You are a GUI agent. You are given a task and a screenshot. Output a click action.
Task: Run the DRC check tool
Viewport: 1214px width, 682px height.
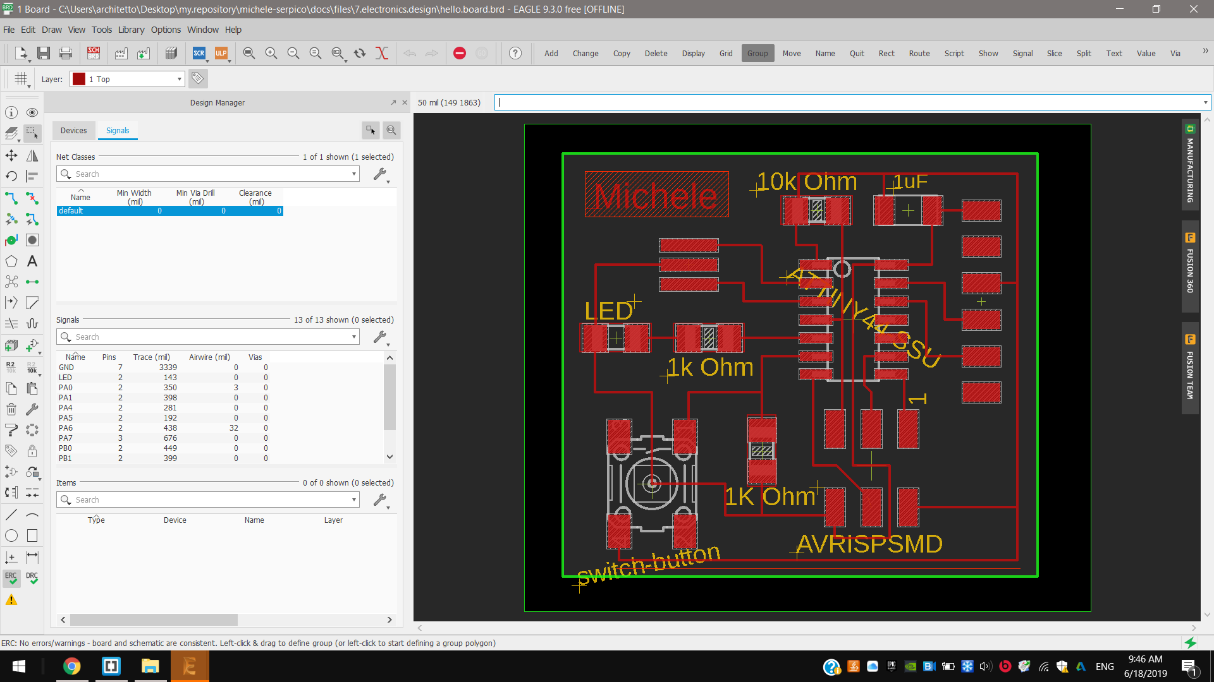[32, 578]
